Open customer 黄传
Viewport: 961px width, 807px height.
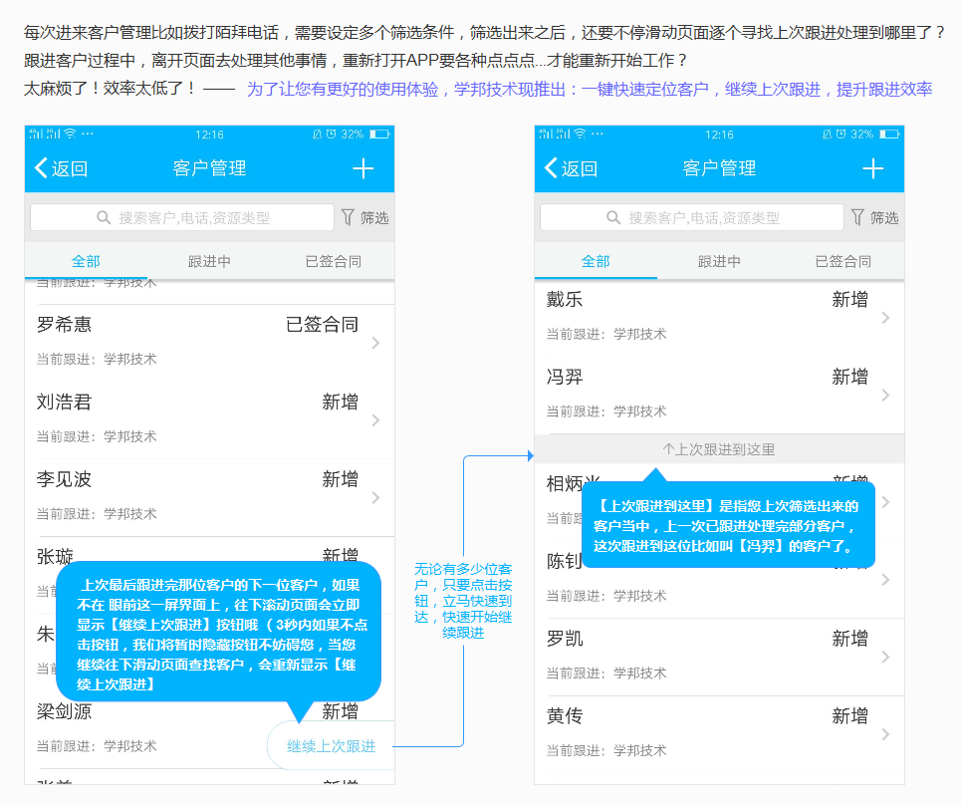click(719, 734)
